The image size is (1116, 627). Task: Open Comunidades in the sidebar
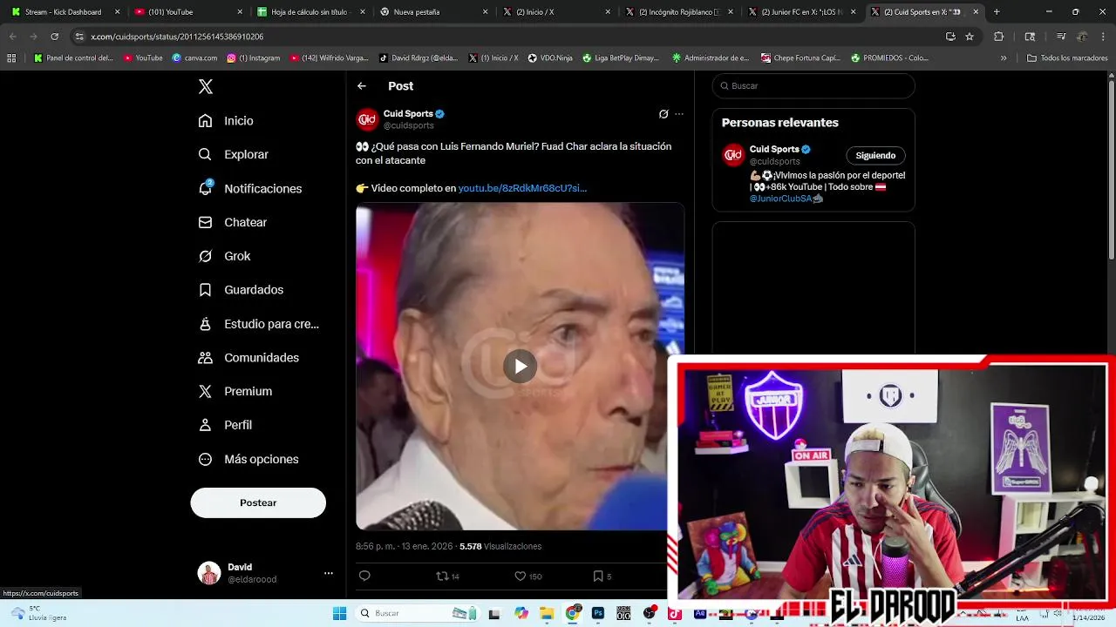click(249, 357)
